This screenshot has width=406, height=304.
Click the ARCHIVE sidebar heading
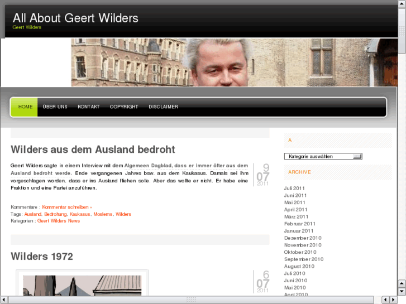[x=299, y=172]
